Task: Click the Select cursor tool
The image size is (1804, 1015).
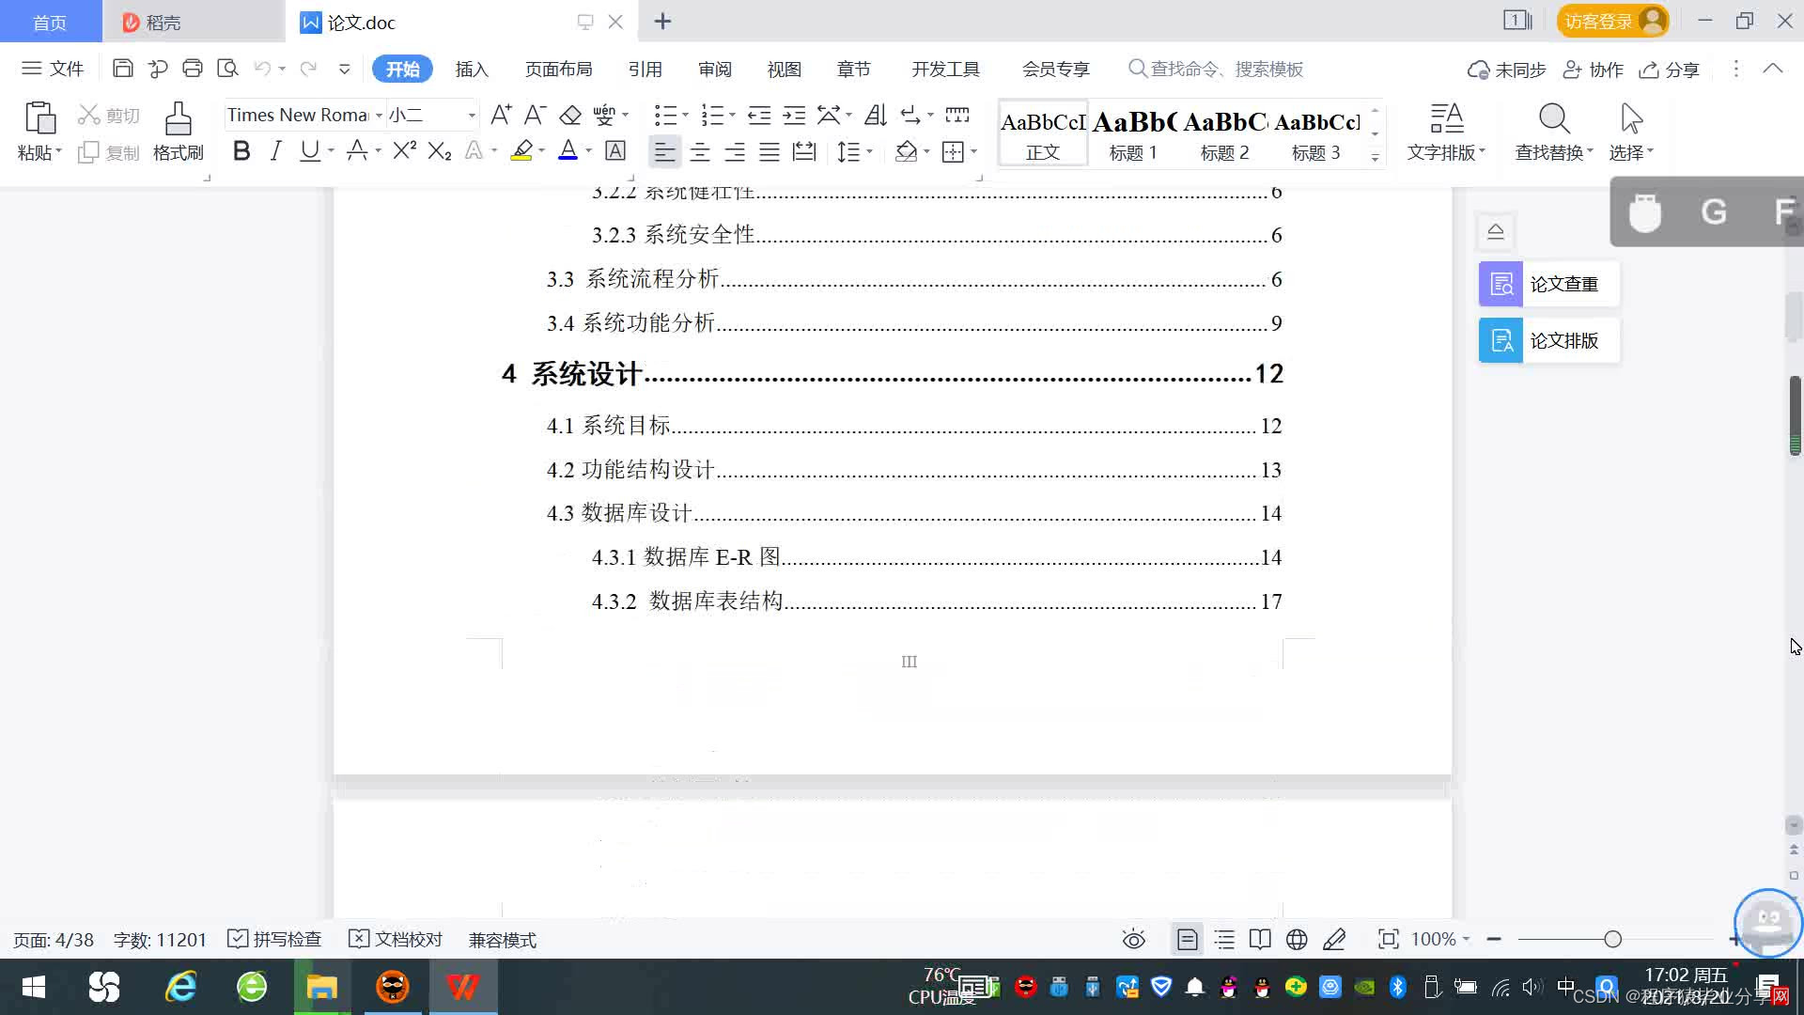Action: coord(1632,132)
